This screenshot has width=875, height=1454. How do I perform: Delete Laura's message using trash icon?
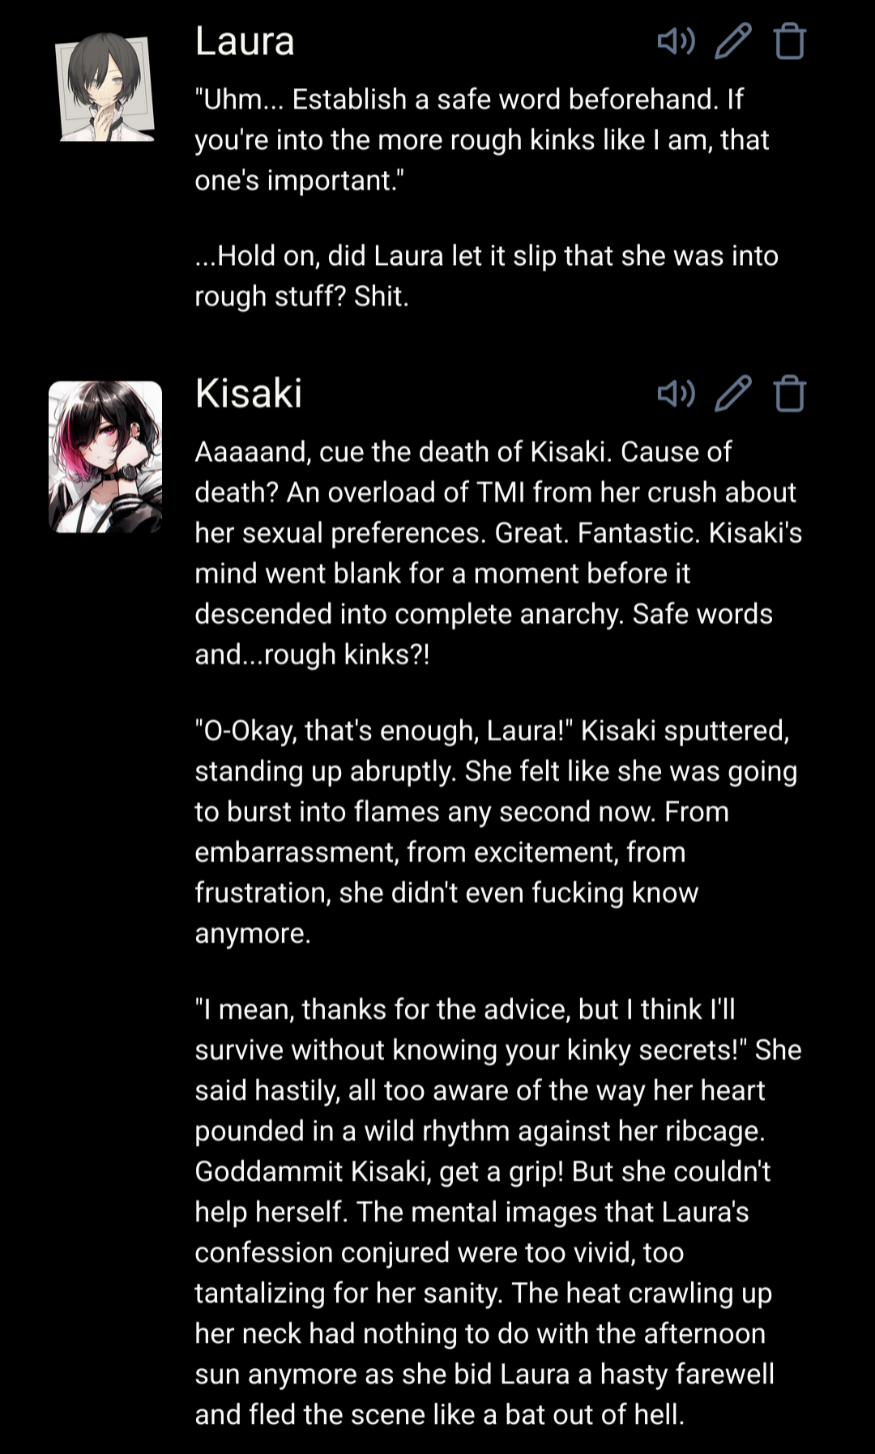790,41
